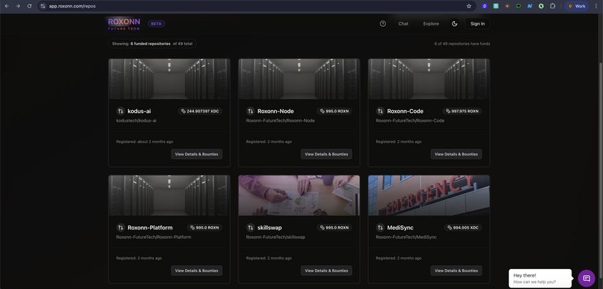The height and width of the screenshot is (289, 603).
Task: Click the Sign In button
Action: click(x=478, y=23)
